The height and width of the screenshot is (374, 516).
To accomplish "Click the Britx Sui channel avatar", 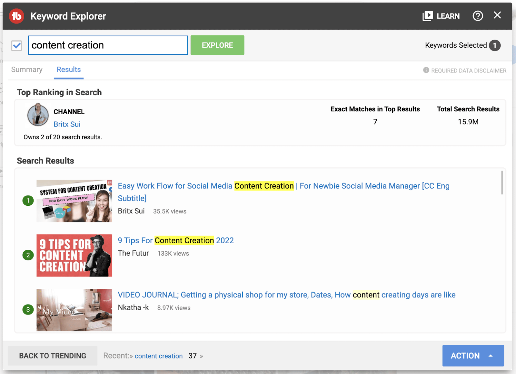I will click(38, 115).
